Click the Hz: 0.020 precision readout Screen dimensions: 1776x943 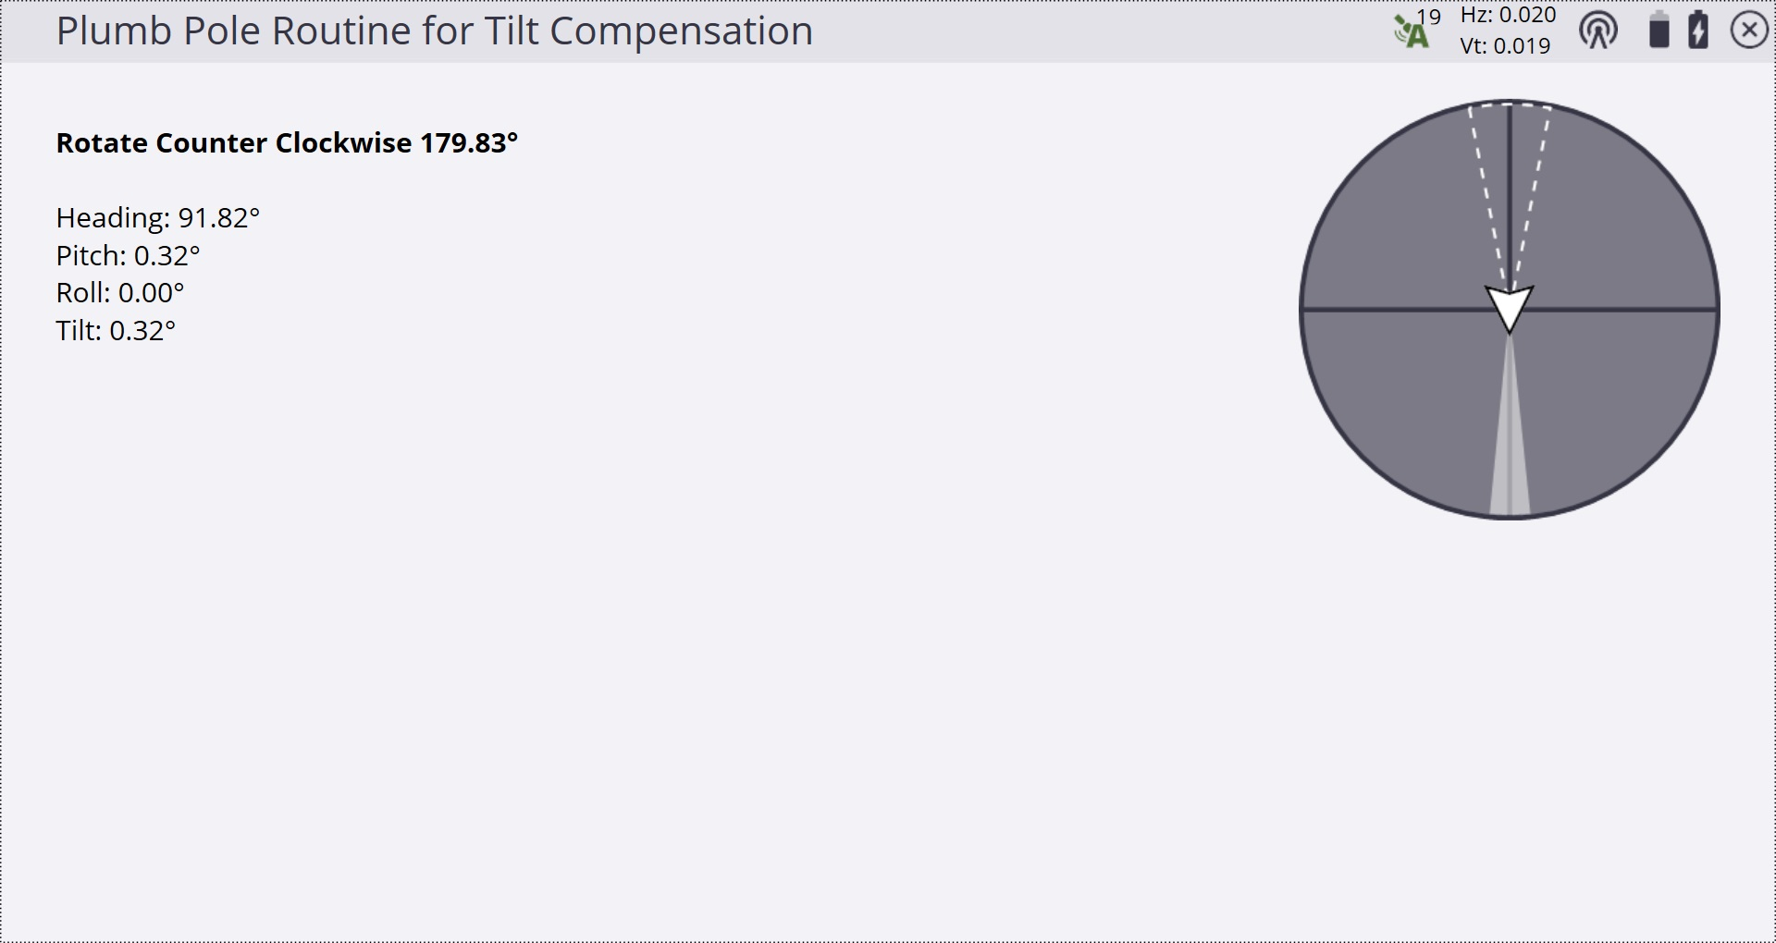click(x=1508, y=15)
